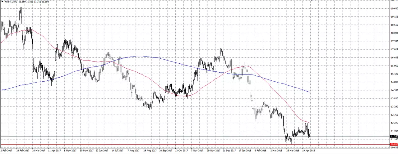The width and height of the screenshot is (398, 154).
Task: Click the 26 Mar 2018 date label
Action: 293,151
